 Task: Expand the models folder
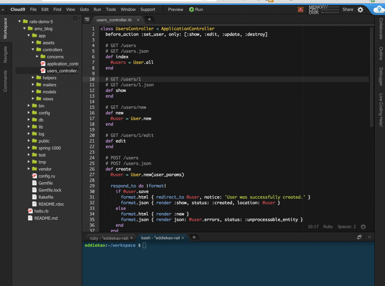tap(33, 92)
